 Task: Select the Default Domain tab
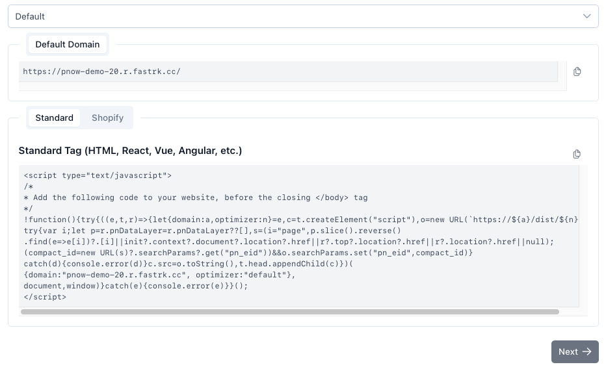[x=68, y=44]
